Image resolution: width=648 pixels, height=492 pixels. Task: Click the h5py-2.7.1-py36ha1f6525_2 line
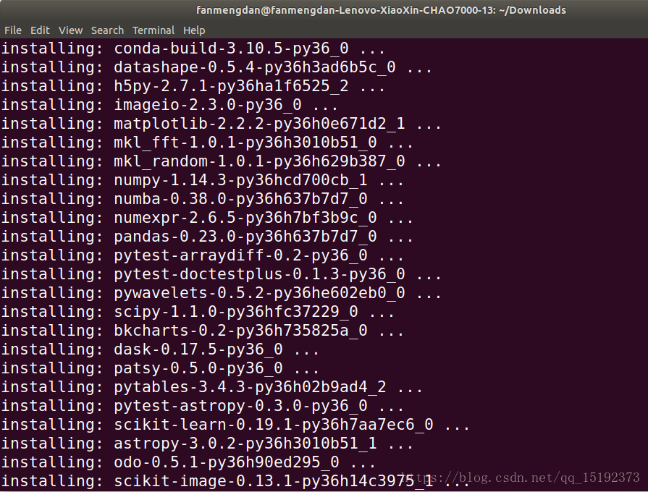[x=193, y=86]
